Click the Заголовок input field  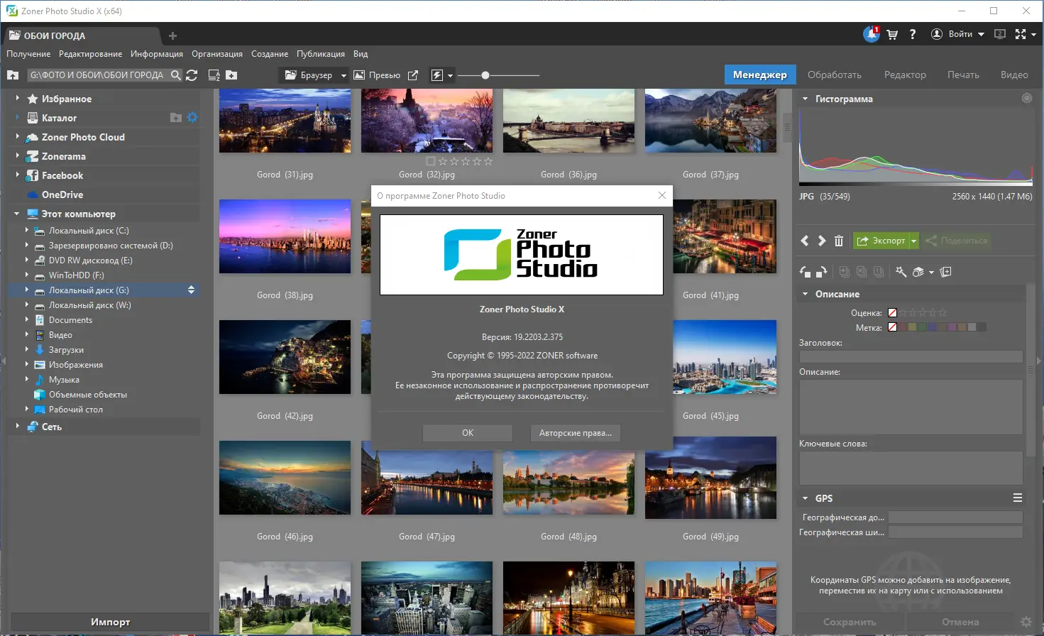coord(911,356)
